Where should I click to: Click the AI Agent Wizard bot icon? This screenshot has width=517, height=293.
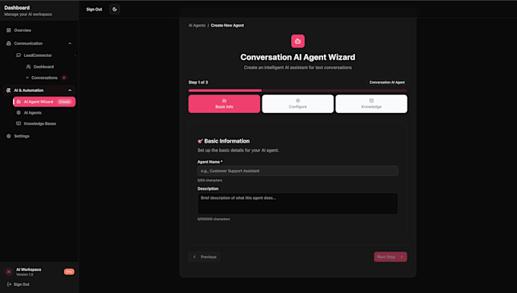18,102
